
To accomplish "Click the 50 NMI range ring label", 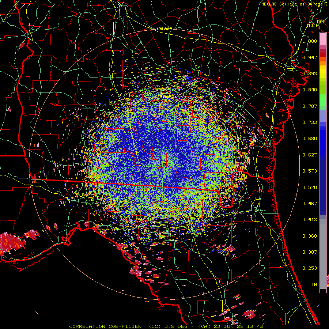I will (x=164, y=97).
